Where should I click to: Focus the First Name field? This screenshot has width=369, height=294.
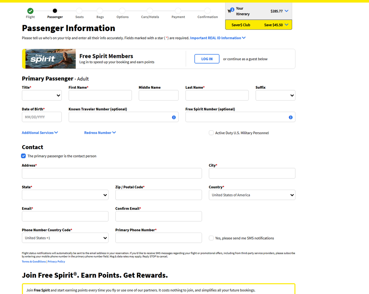(100, 95)
